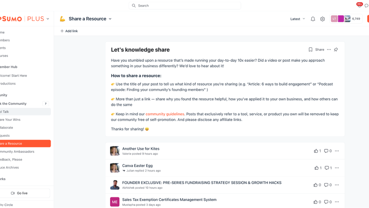369x208 pixels.
Task: Open the Canva Easter Egg post
Action: [137, 166]
